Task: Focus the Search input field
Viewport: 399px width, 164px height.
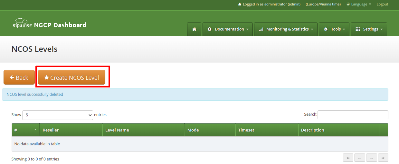Action: pyautogui.click(x=353, y=115)
